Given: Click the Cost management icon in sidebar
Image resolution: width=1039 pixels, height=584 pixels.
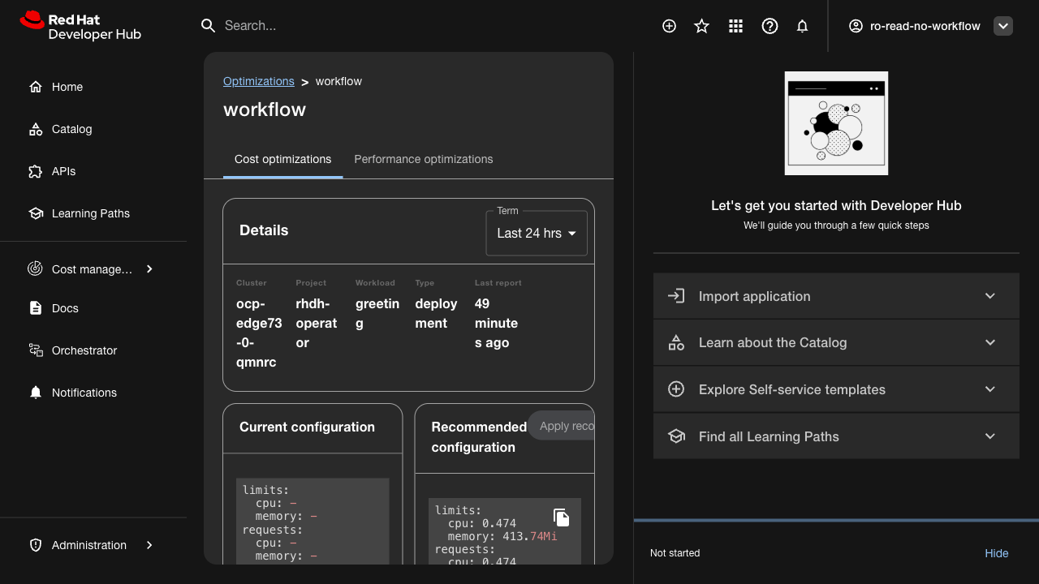Looking at the screenshot, I should tap(36, 268).
